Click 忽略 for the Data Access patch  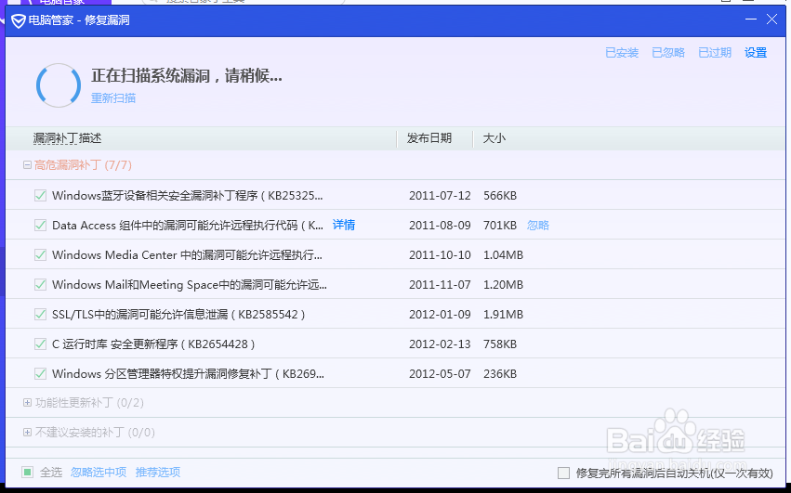(538, 226)
